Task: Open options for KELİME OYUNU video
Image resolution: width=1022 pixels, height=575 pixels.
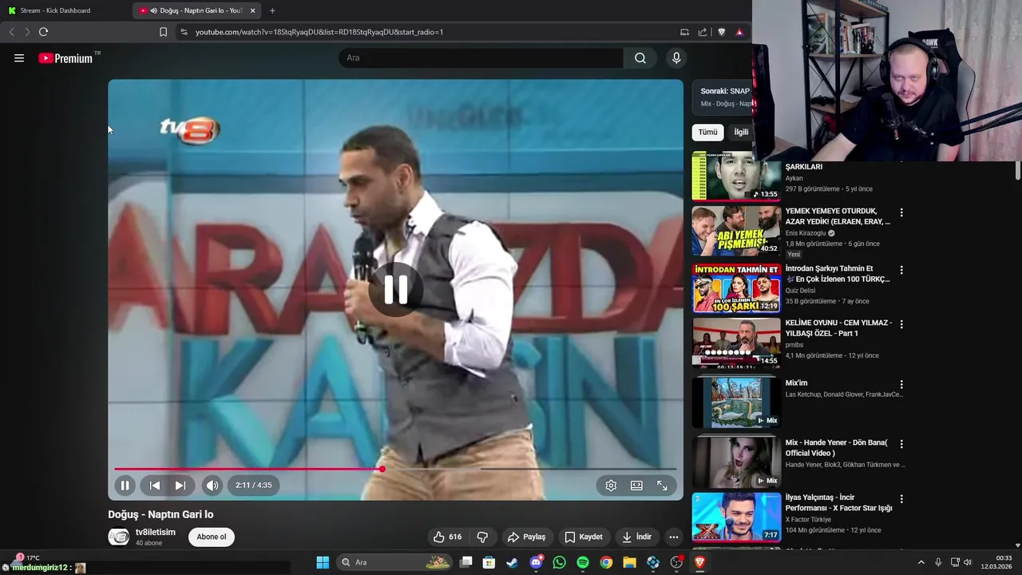Action: (901, 324)
